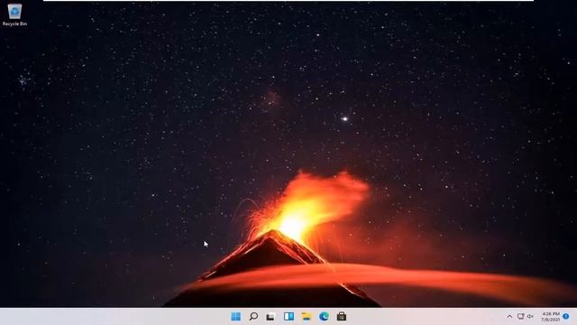Open the clock and date flyout
The image size is (577, 325).
pyautogui.click(x=551, y=317)
